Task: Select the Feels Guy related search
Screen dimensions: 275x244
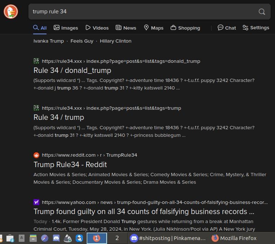Action: point(82,41)
